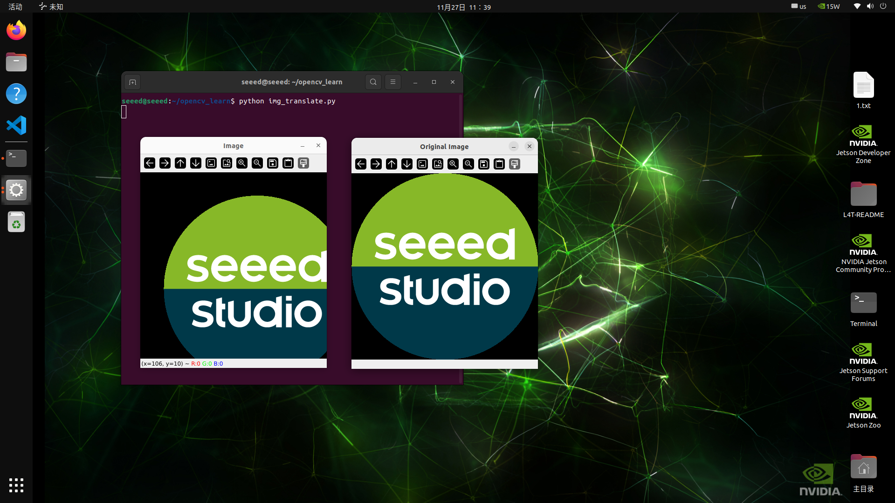This screenshot has height=503, width=895.
Task: Reset zoom to original size in Image window
Action: coord(211,163)
